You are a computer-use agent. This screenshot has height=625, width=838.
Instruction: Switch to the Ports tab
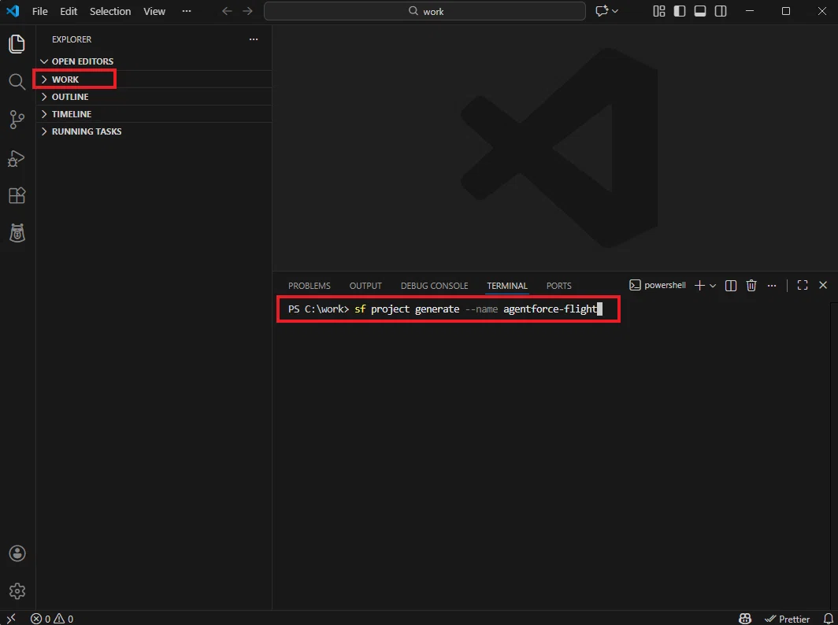[559, 286]
